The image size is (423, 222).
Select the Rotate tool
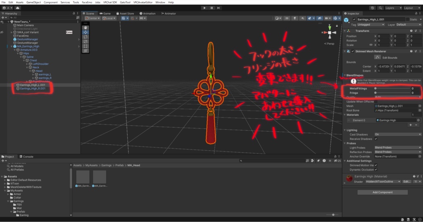pyautogui.click(x=86, y=37)
